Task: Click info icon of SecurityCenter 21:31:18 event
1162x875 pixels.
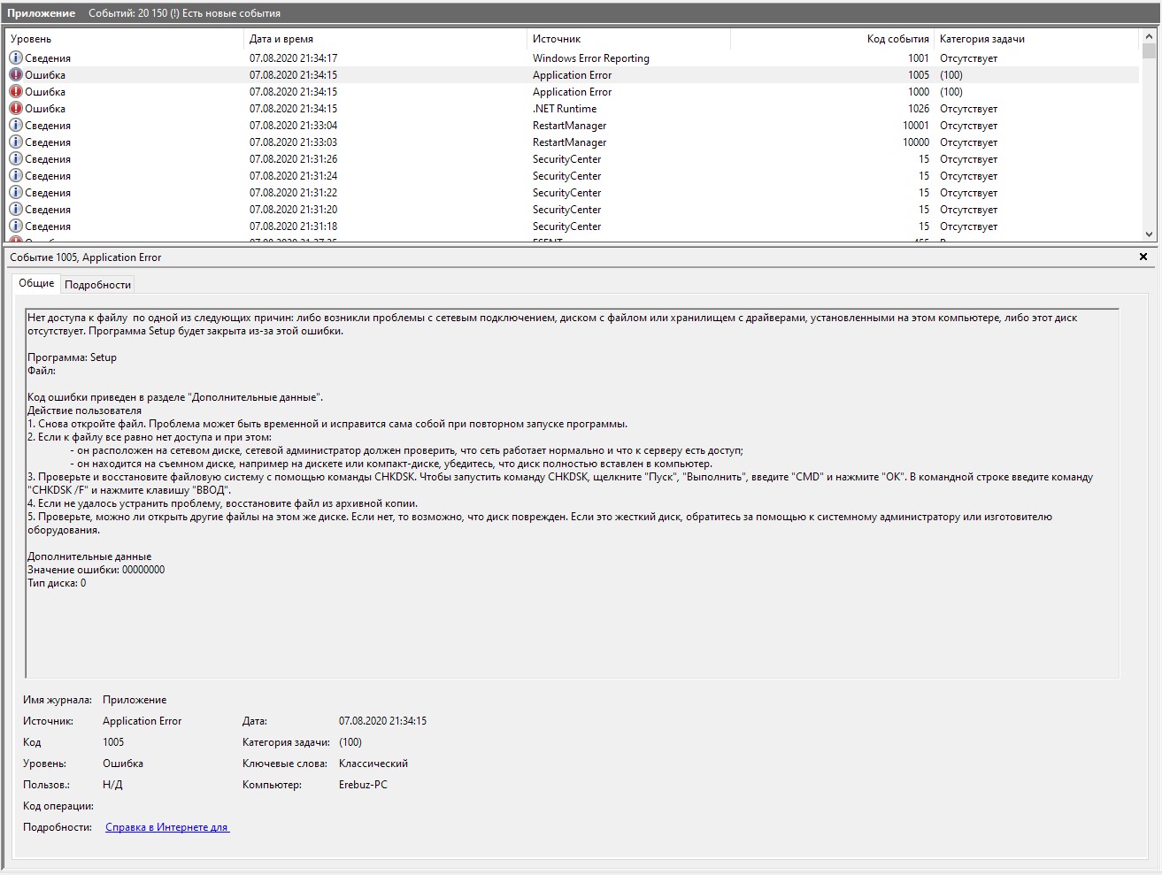Action: click(x=15, y=226)
